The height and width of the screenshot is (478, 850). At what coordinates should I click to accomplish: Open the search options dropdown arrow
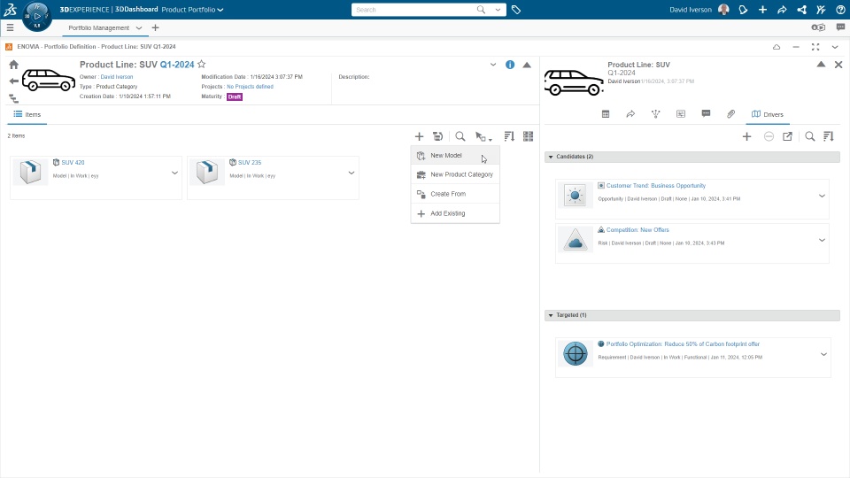click(x=498, y=10)
